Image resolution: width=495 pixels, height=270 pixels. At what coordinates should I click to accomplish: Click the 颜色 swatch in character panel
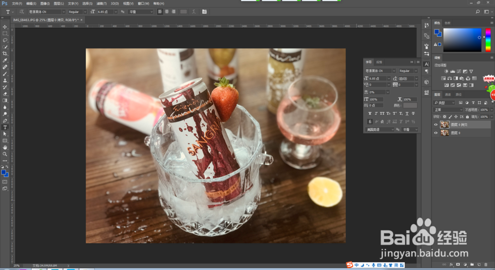(x=410, y=105)
